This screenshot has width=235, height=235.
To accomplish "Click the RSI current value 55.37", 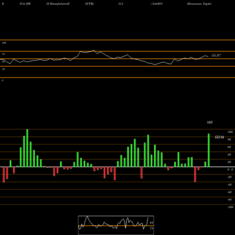I will 216,55.
